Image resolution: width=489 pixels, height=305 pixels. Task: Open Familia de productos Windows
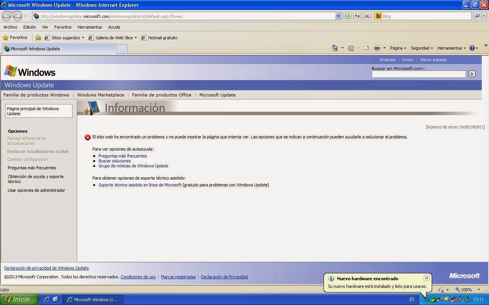point(36,95)
